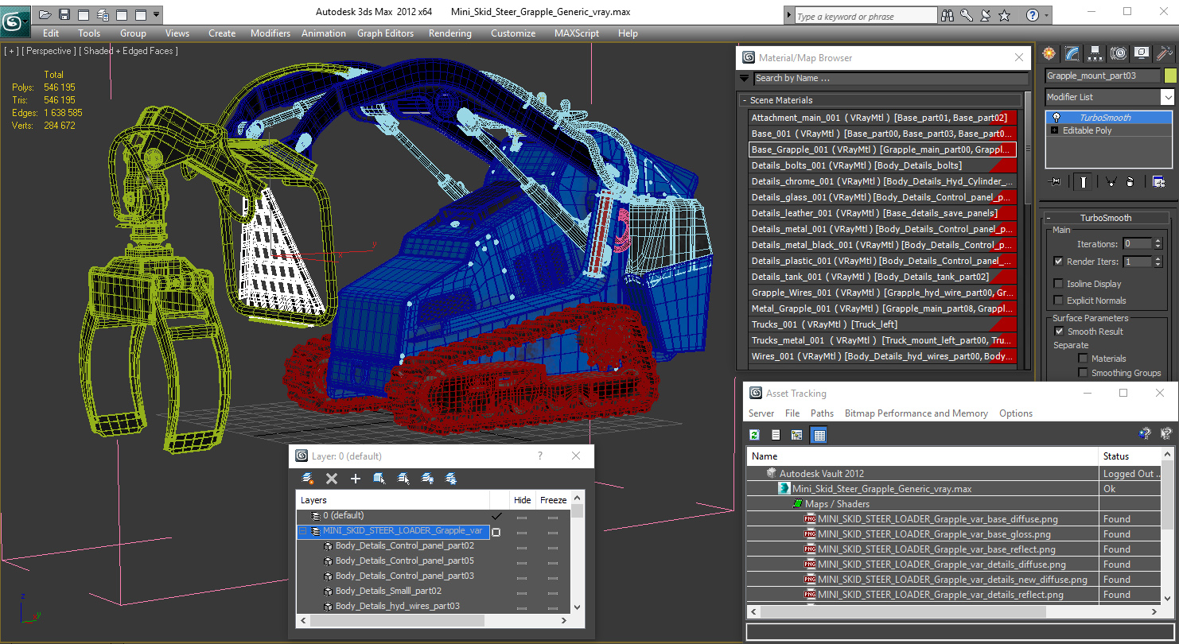The height and width of the screenshot is (644, 1179).
Task: Click the Freeze column header in Layer dialog
Action: click(553, 500)
